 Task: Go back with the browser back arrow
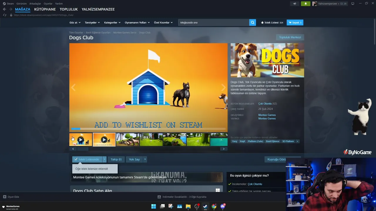click(x=4, y=9)
